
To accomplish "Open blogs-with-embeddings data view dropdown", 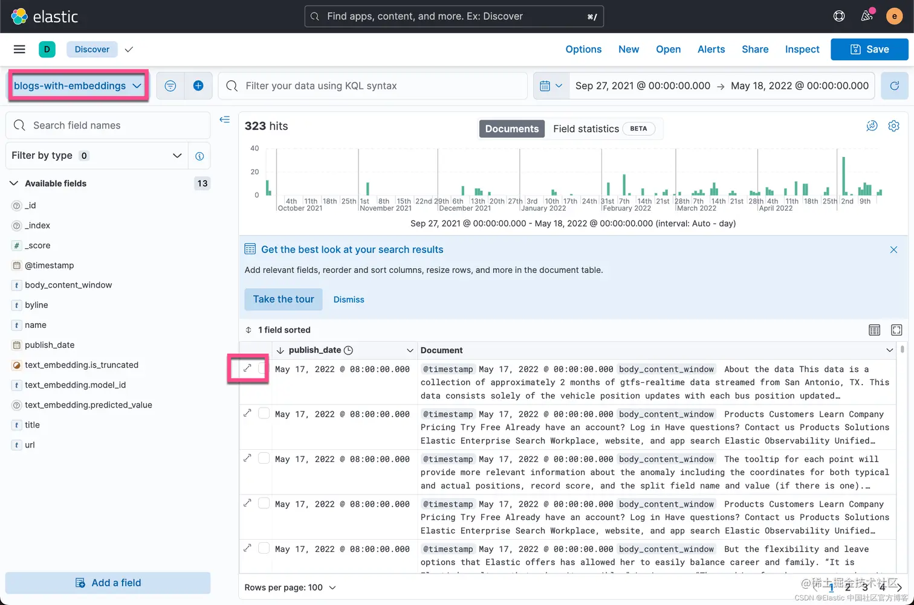I will [78, 86].
